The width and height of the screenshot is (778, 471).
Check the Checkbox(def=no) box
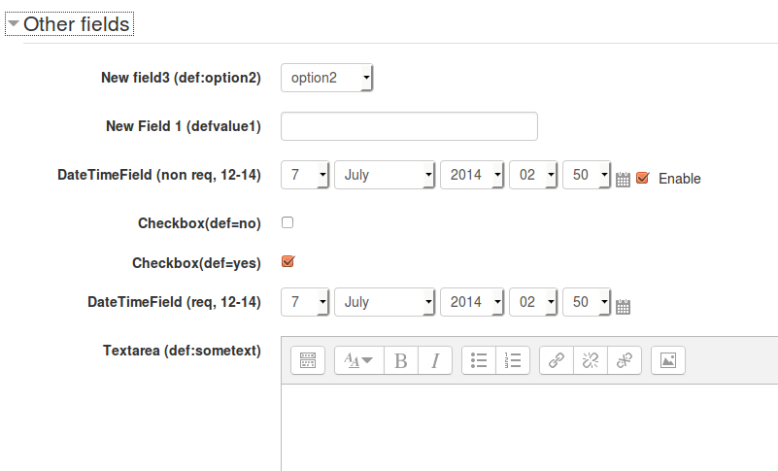point(288,222)
